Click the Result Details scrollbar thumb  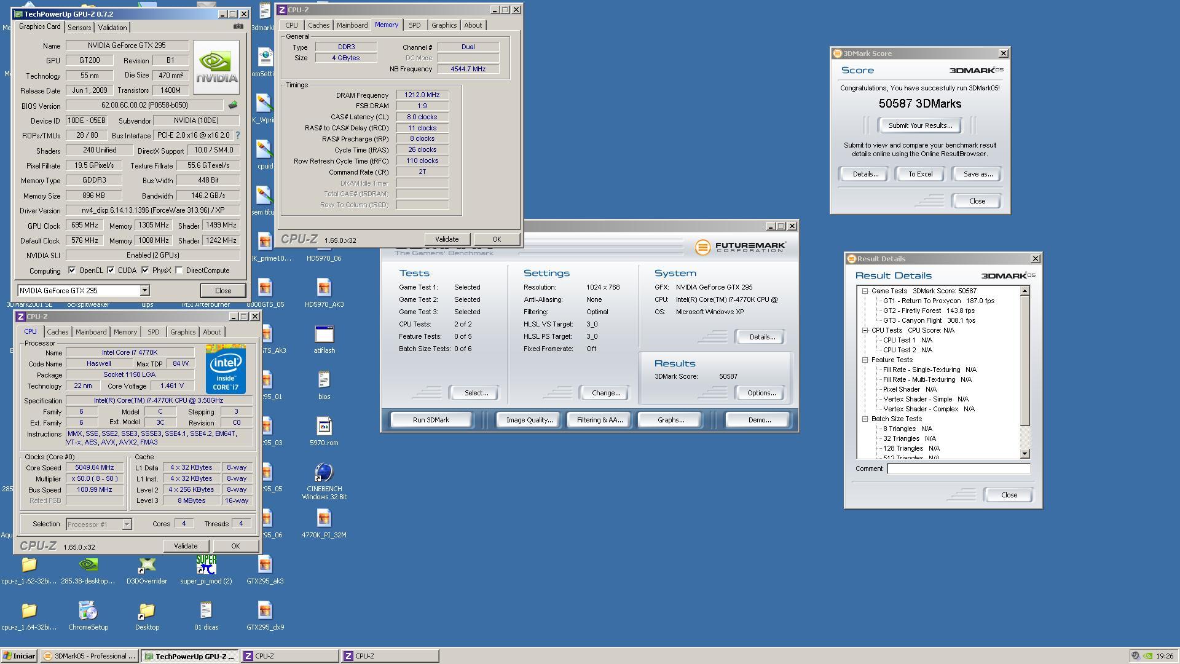click(x=1025, y=361)
